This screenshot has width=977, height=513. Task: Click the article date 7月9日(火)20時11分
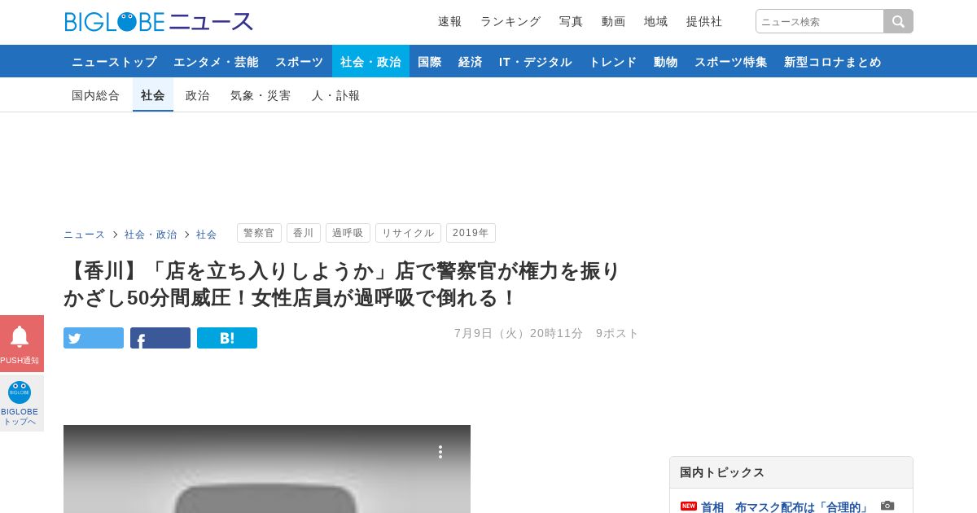click(x=519, y=333)
